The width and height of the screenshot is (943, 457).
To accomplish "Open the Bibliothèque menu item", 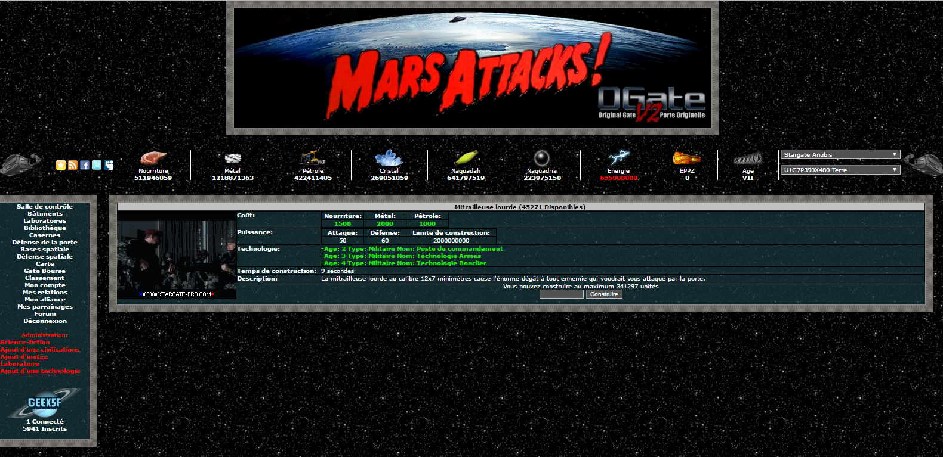I will [x=45, y=228].
